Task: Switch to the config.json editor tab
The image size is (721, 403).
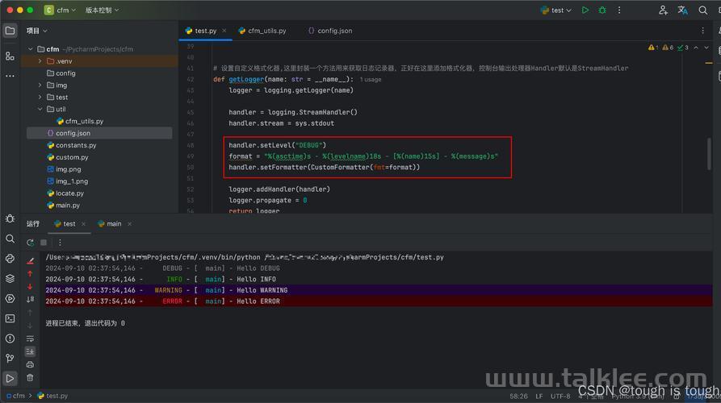Action: 330,31
